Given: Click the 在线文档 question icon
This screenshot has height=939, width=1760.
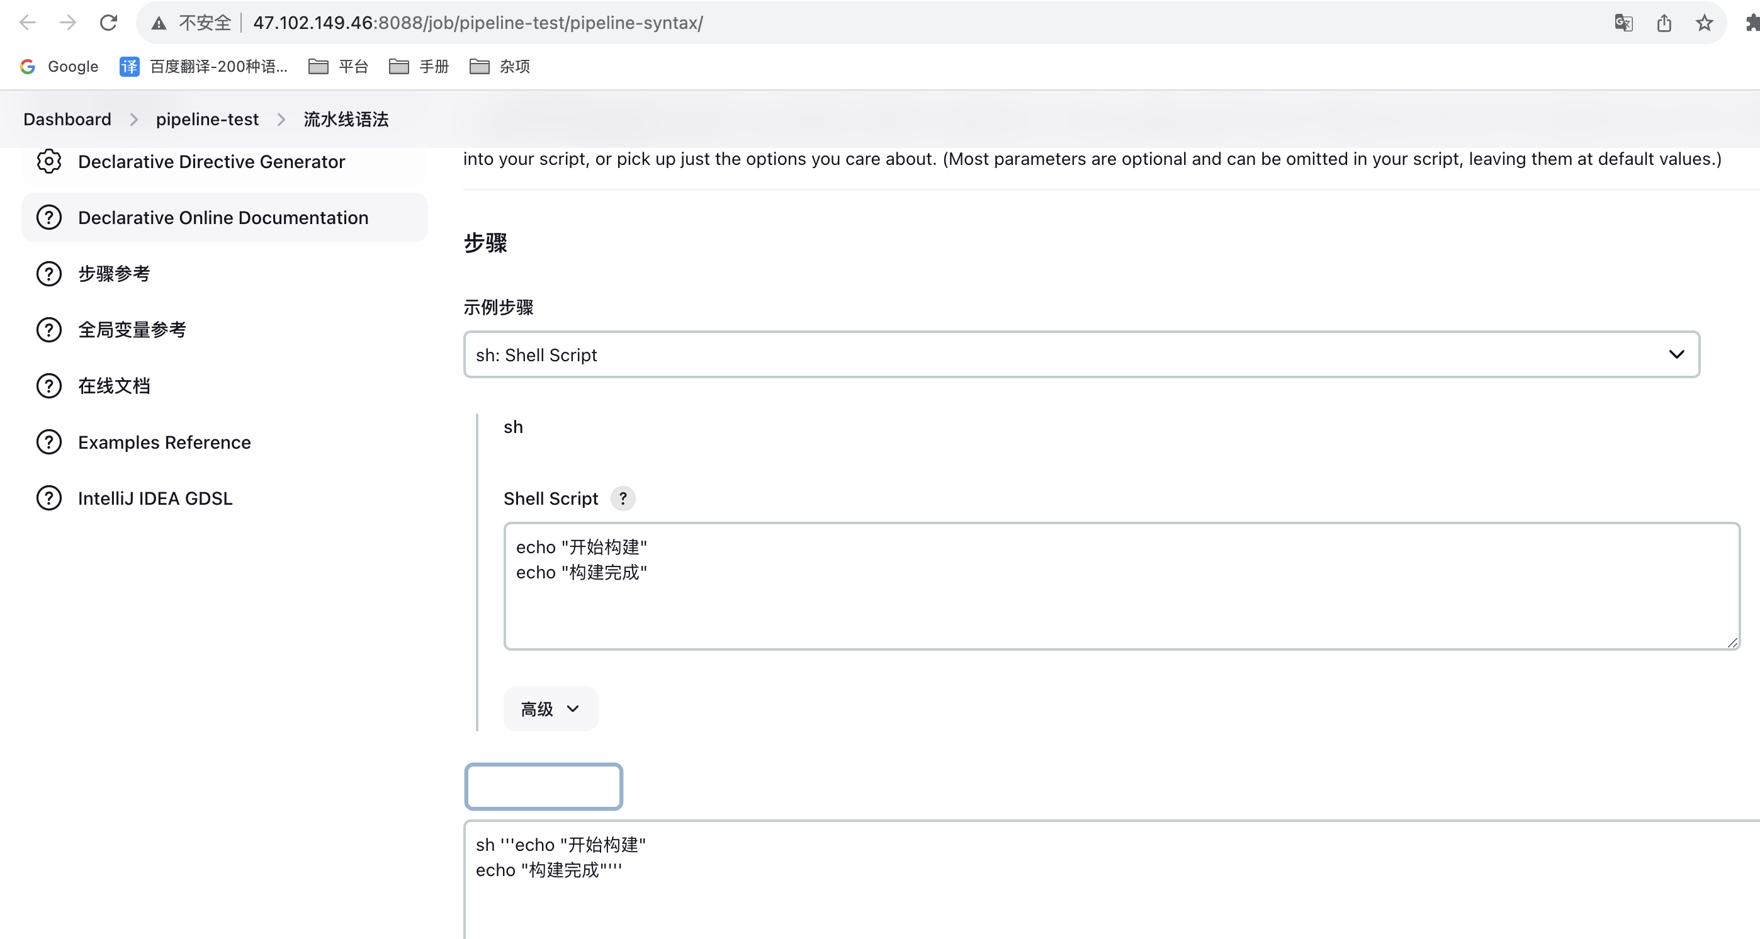Looking at the screenshot, I should 49,386.
